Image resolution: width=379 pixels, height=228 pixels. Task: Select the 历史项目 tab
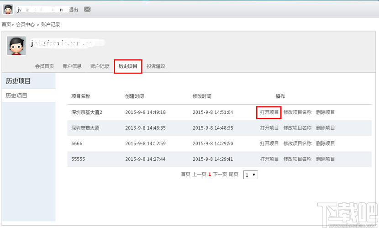[128, 66]
